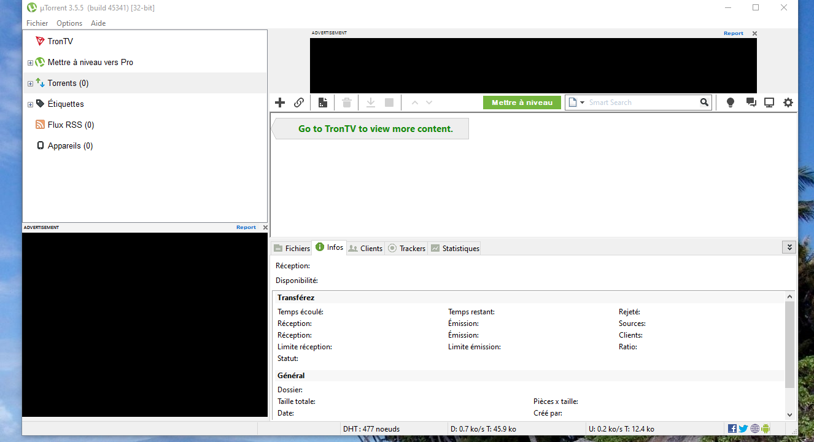
Task: Add torrent from URL link icon
Action: pos(299,103)
